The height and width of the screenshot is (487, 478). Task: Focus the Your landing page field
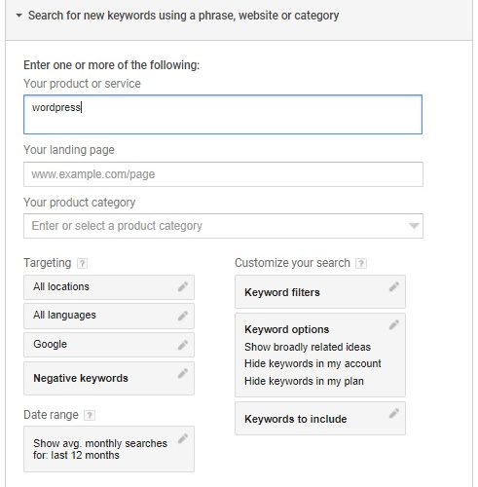point(223,174)
